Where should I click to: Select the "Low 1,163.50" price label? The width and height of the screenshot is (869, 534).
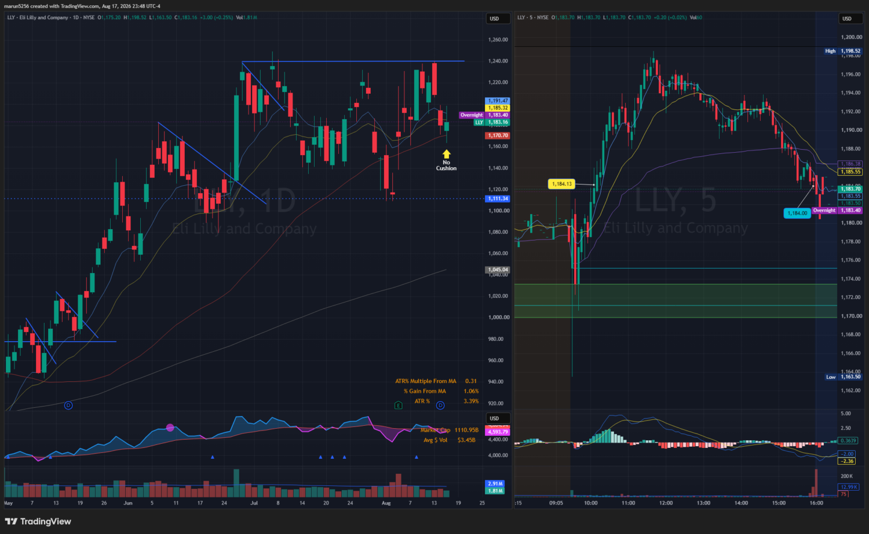pos(844,377)
